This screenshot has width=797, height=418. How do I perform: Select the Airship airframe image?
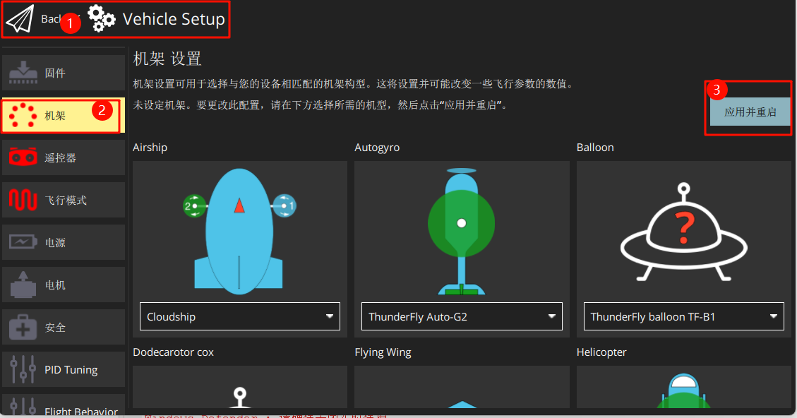(239, 229)
